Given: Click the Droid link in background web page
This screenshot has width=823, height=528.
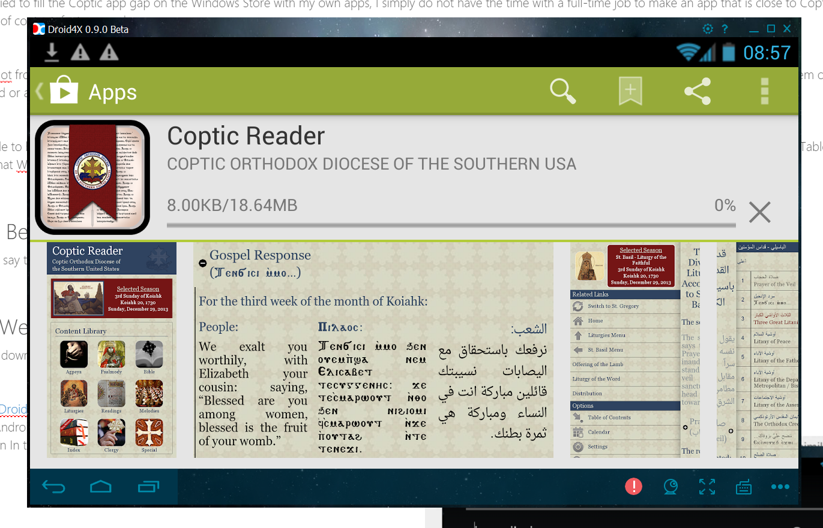Looking at the screenshot, I should [13, 409].
